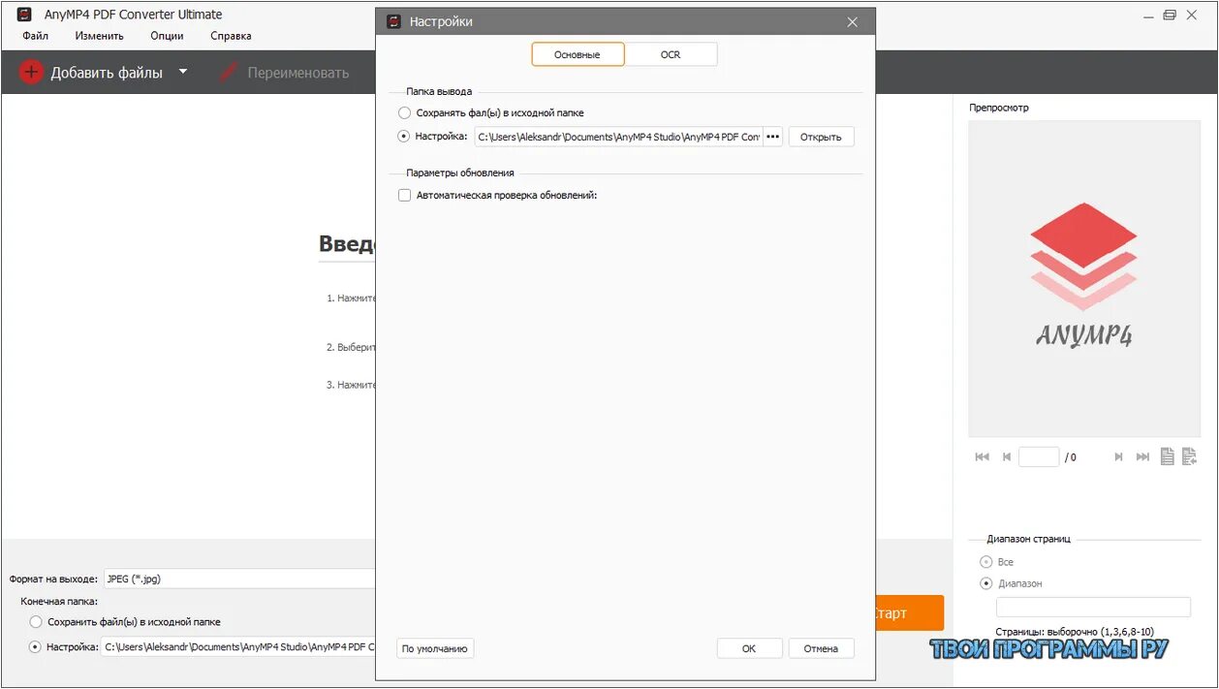Open the Опции menu

(x=167, y=36)
